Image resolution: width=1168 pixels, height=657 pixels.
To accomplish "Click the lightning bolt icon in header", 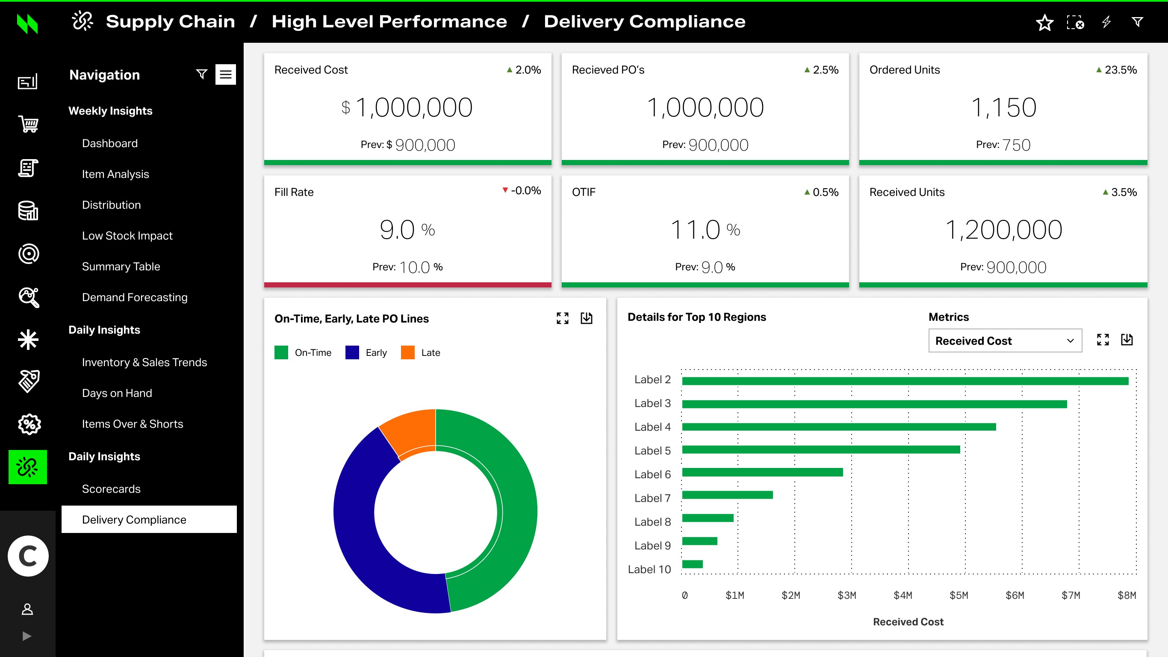I will point(1106,22).
